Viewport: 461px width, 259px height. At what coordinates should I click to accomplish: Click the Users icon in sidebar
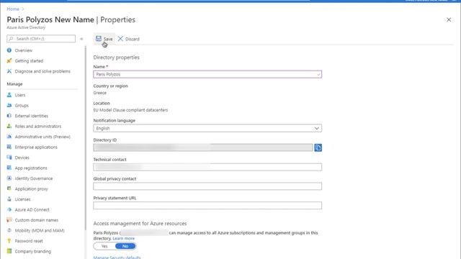click(x=9, y=95)
